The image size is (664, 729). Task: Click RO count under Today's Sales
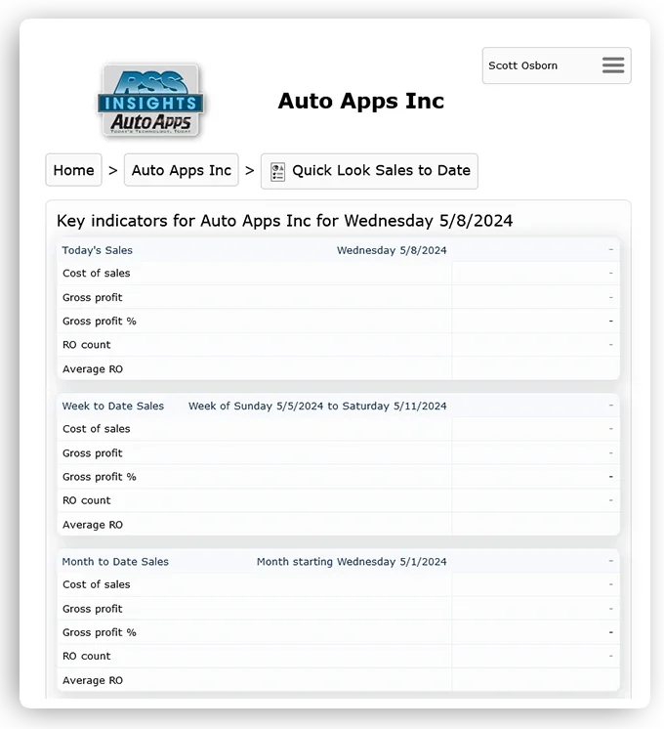pos(87,345)
